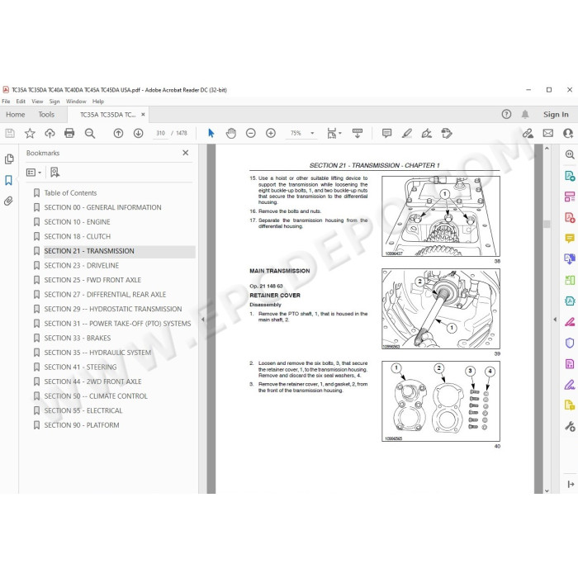This screenshot has height=578, width=578.
Task: Collapse left navigation pane arrow
Action: coord(203,320)
